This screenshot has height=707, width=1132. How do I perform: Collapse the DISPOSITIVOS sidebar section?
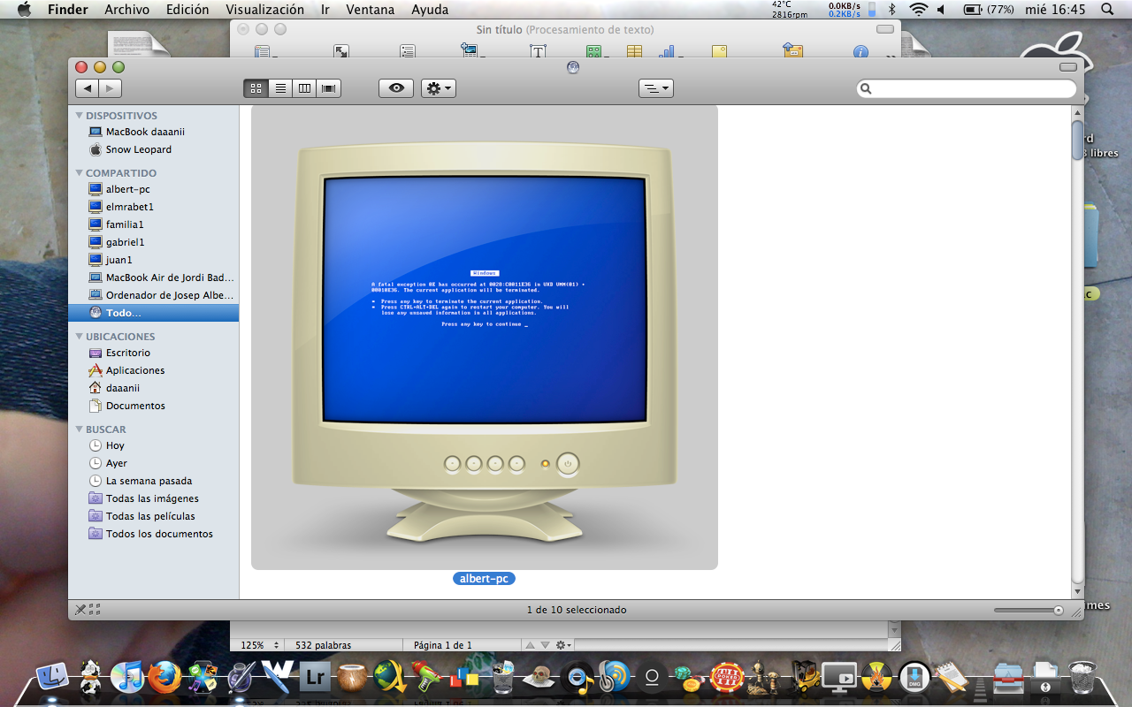click(80, 116)
